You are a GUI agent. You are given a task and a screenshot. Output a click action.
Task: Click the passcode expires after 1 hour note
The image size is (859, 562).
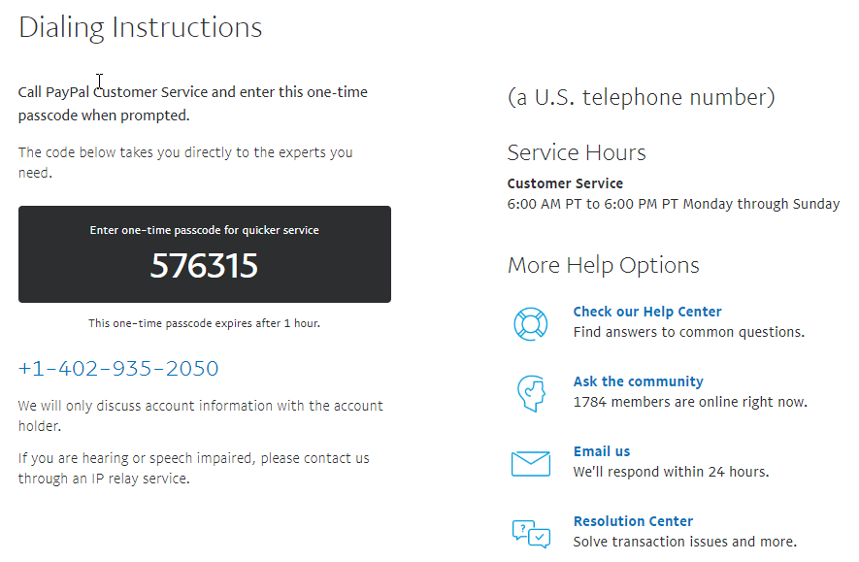click(204, 323)
